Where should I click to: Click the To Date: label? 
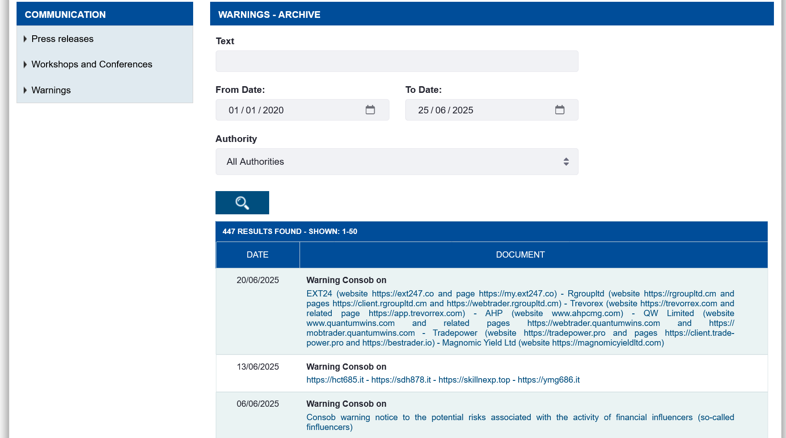(x=423, y=90)
